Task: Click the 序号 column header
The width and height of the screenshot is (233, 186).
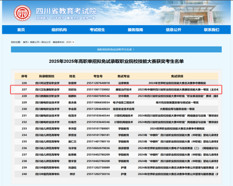Action: 24,76
